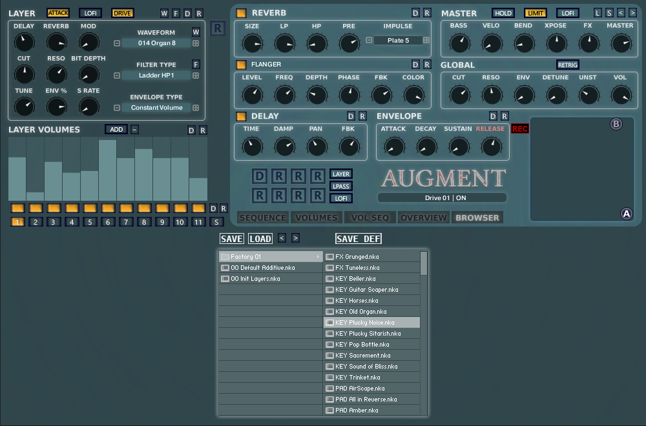Click the W button beside Waveform
646x426 pixels.
tap(196, 32)
